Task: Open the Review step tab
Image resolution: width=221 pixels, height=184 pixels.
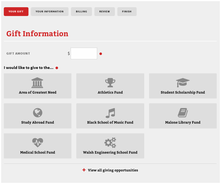Action: (105, 12)
